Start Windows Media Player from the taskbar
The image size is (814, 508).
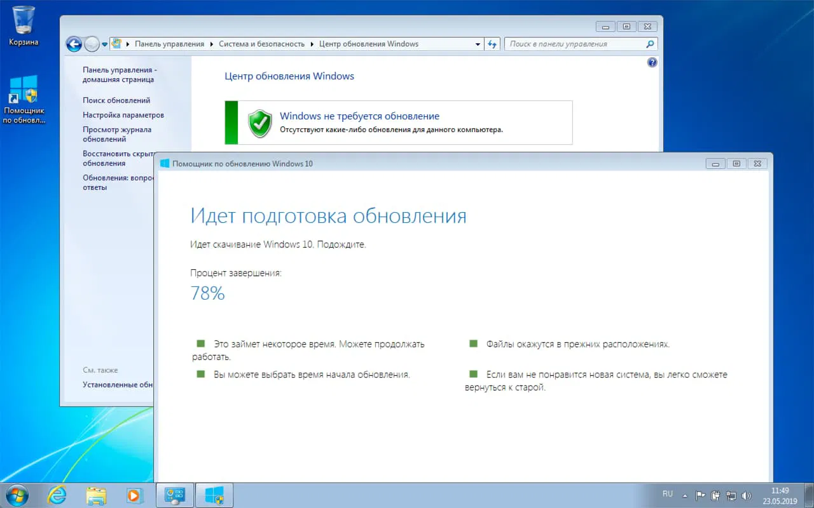click(135, 495)
